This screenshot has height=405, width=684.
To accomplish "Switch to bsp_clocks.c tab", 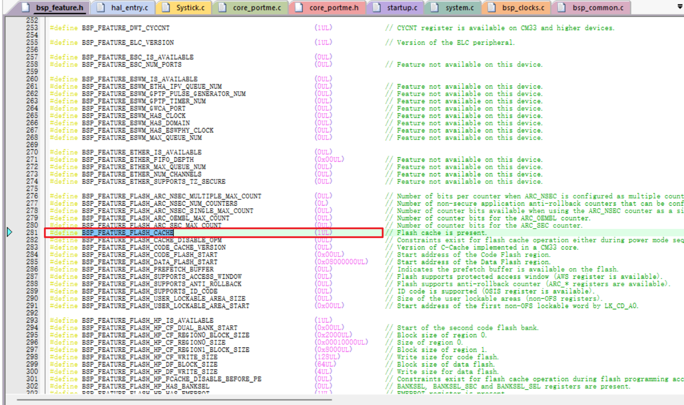I will [516, 8].
